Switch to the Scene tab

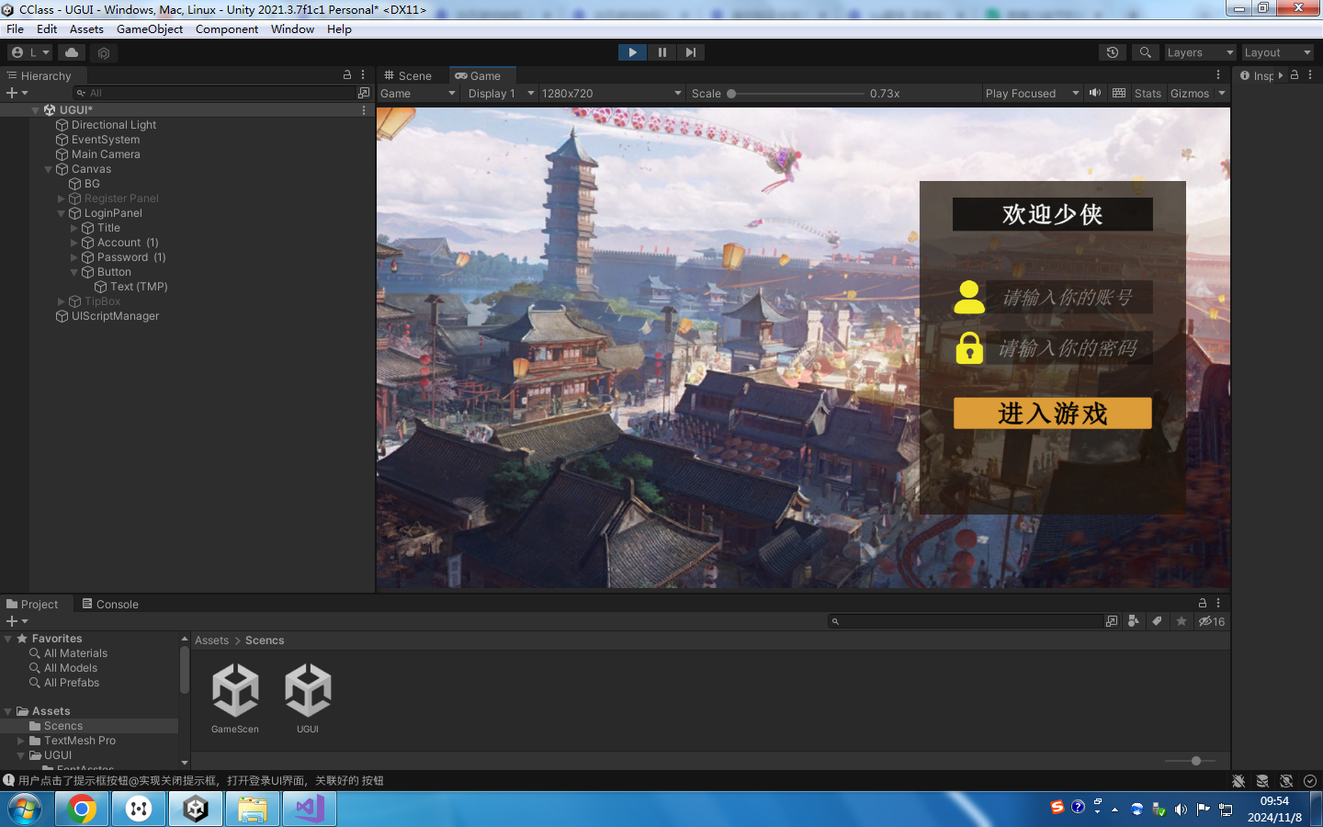click(x=408, y=75)
